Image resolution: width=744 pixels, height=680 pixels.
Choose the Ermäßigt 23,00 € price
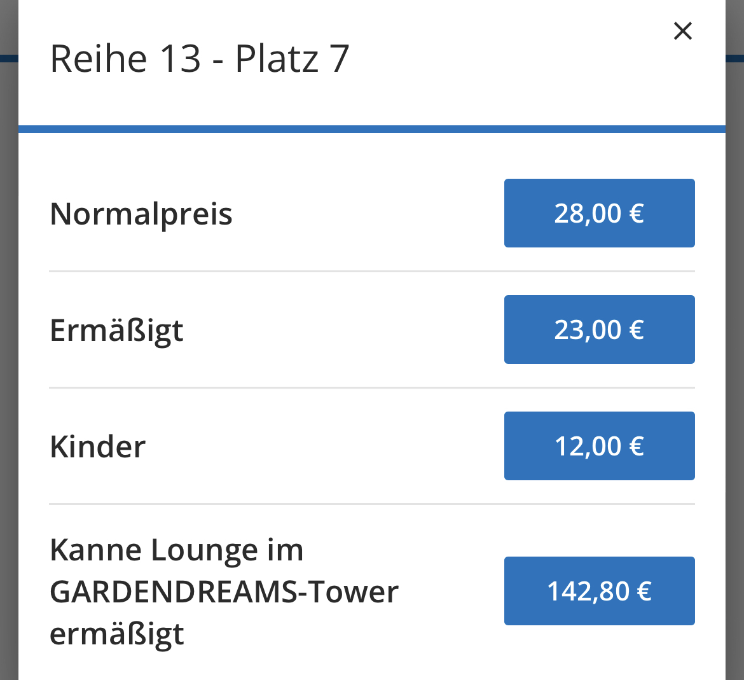599,330
